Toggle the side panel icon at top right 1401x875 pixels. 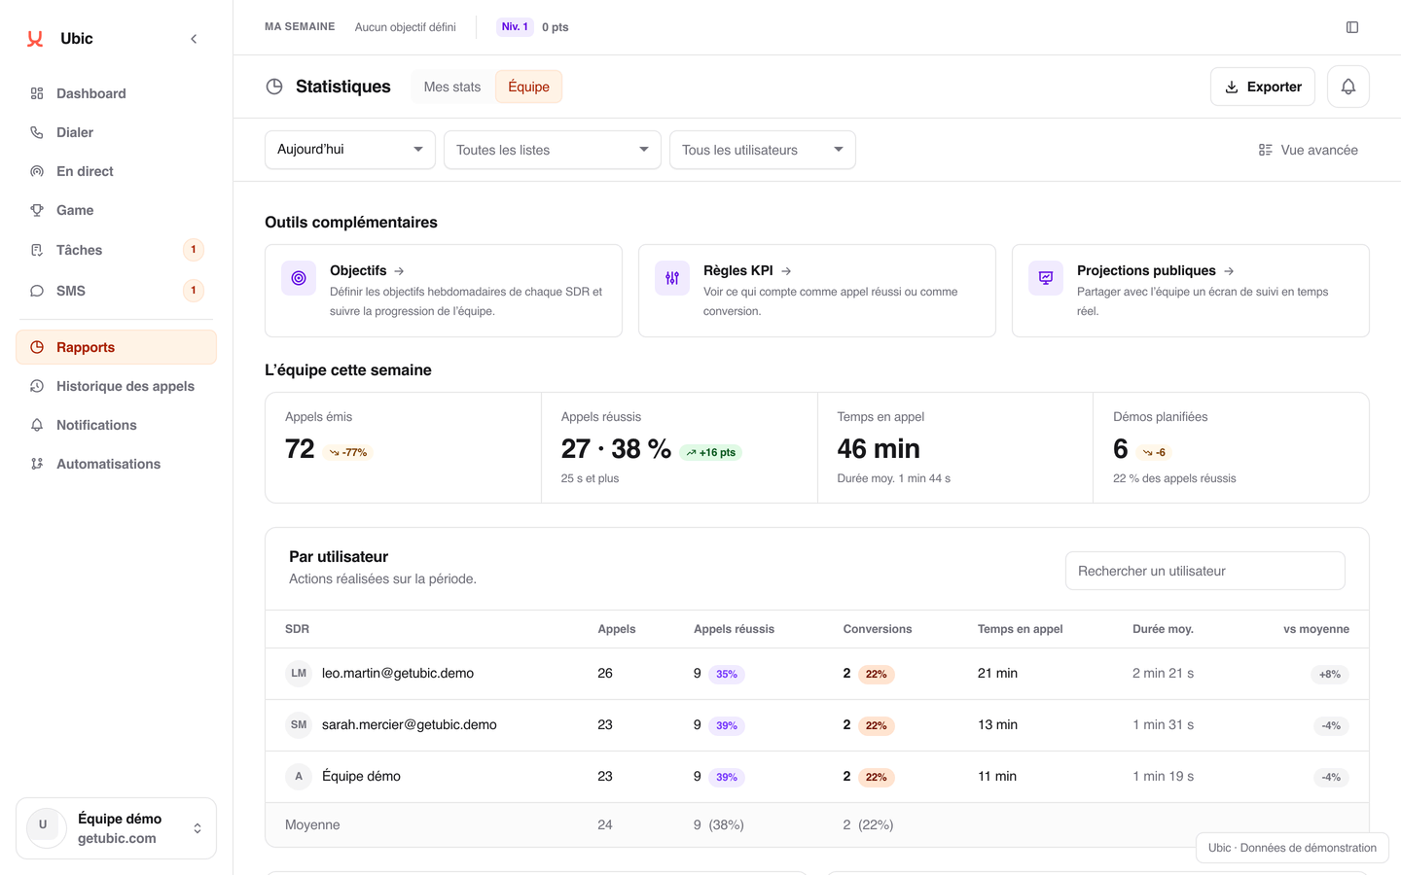[x=1352, y=27]
